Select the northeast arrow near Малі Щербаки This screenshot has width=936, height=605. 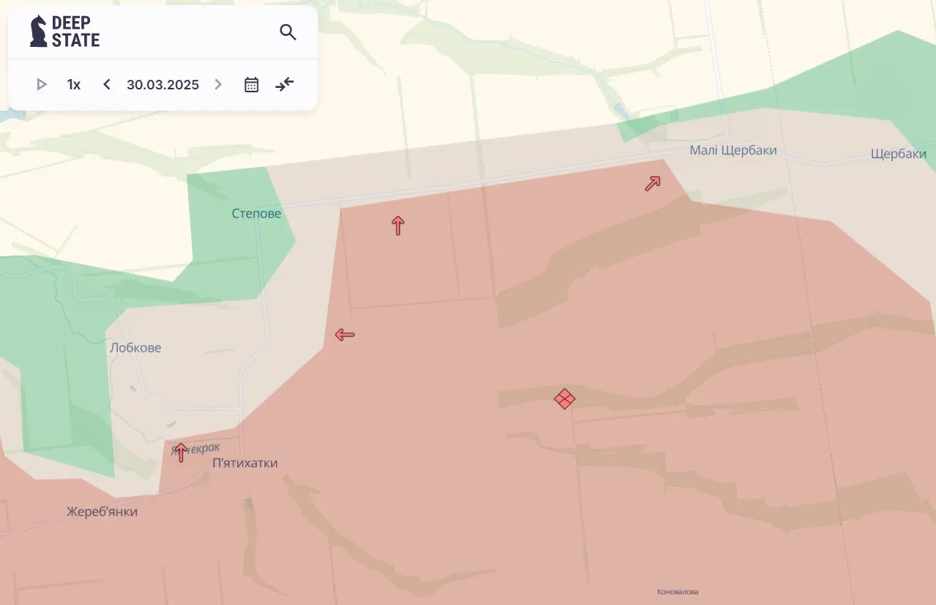[x=653, y=183]
